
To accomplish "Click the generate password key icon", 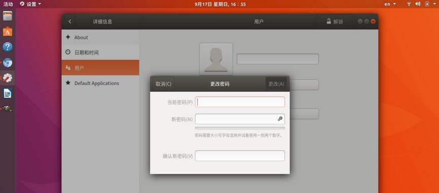I will point(280,119).
